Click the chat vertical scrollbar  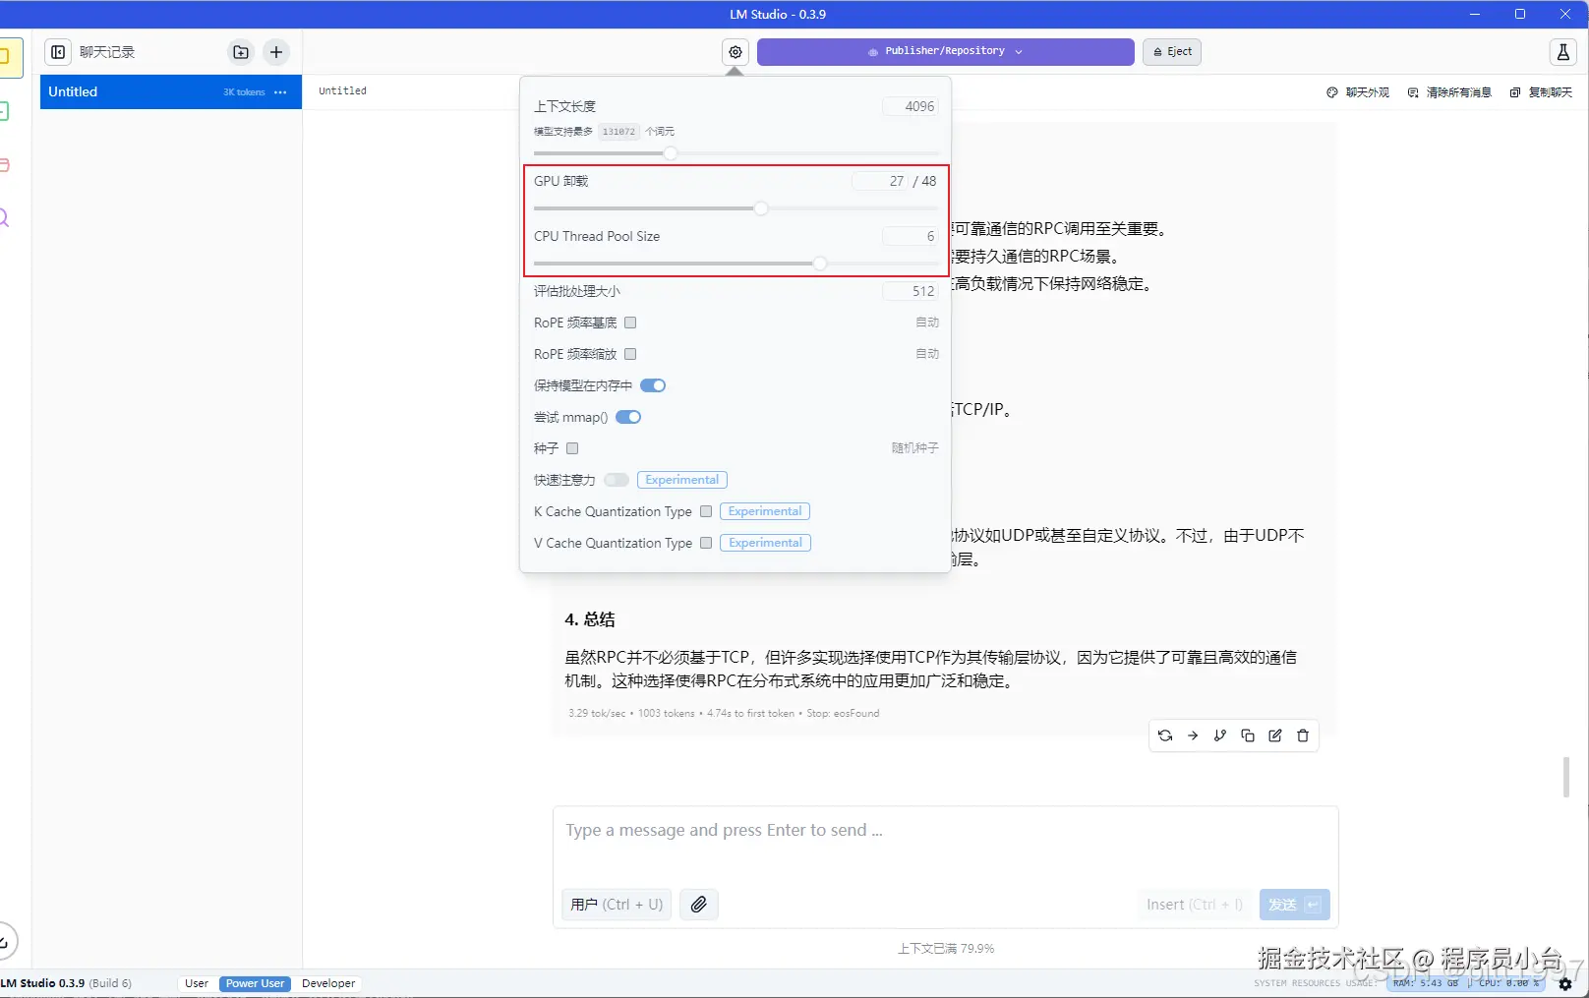1566,777
